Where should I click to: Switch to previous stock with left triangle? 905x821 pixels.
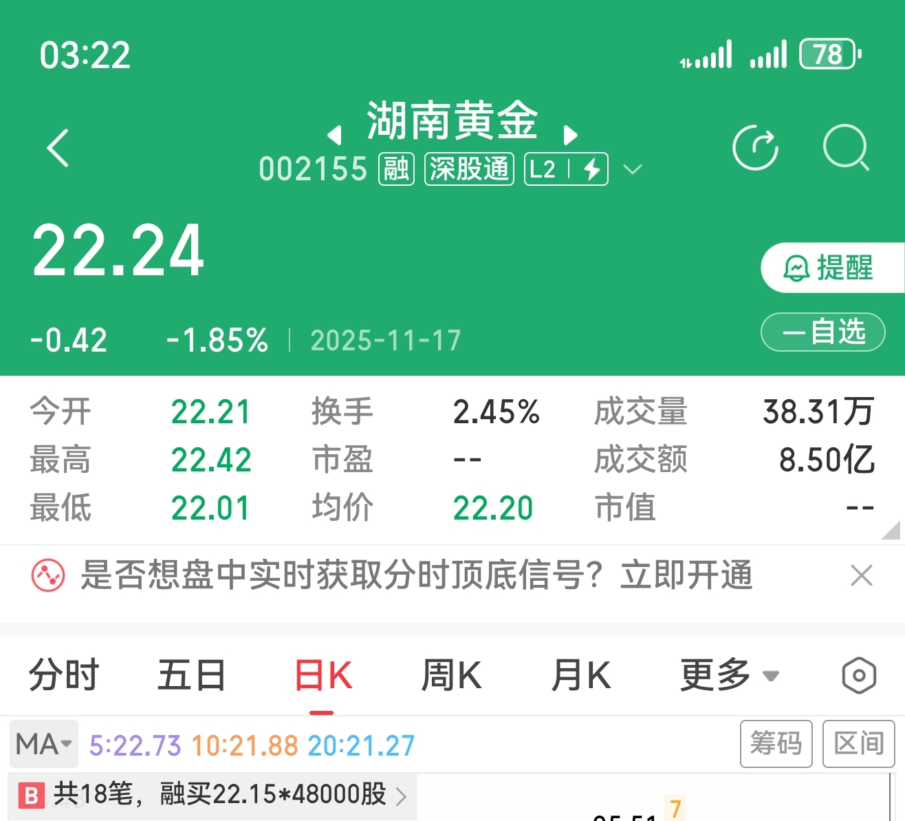(x=335, y=135)
